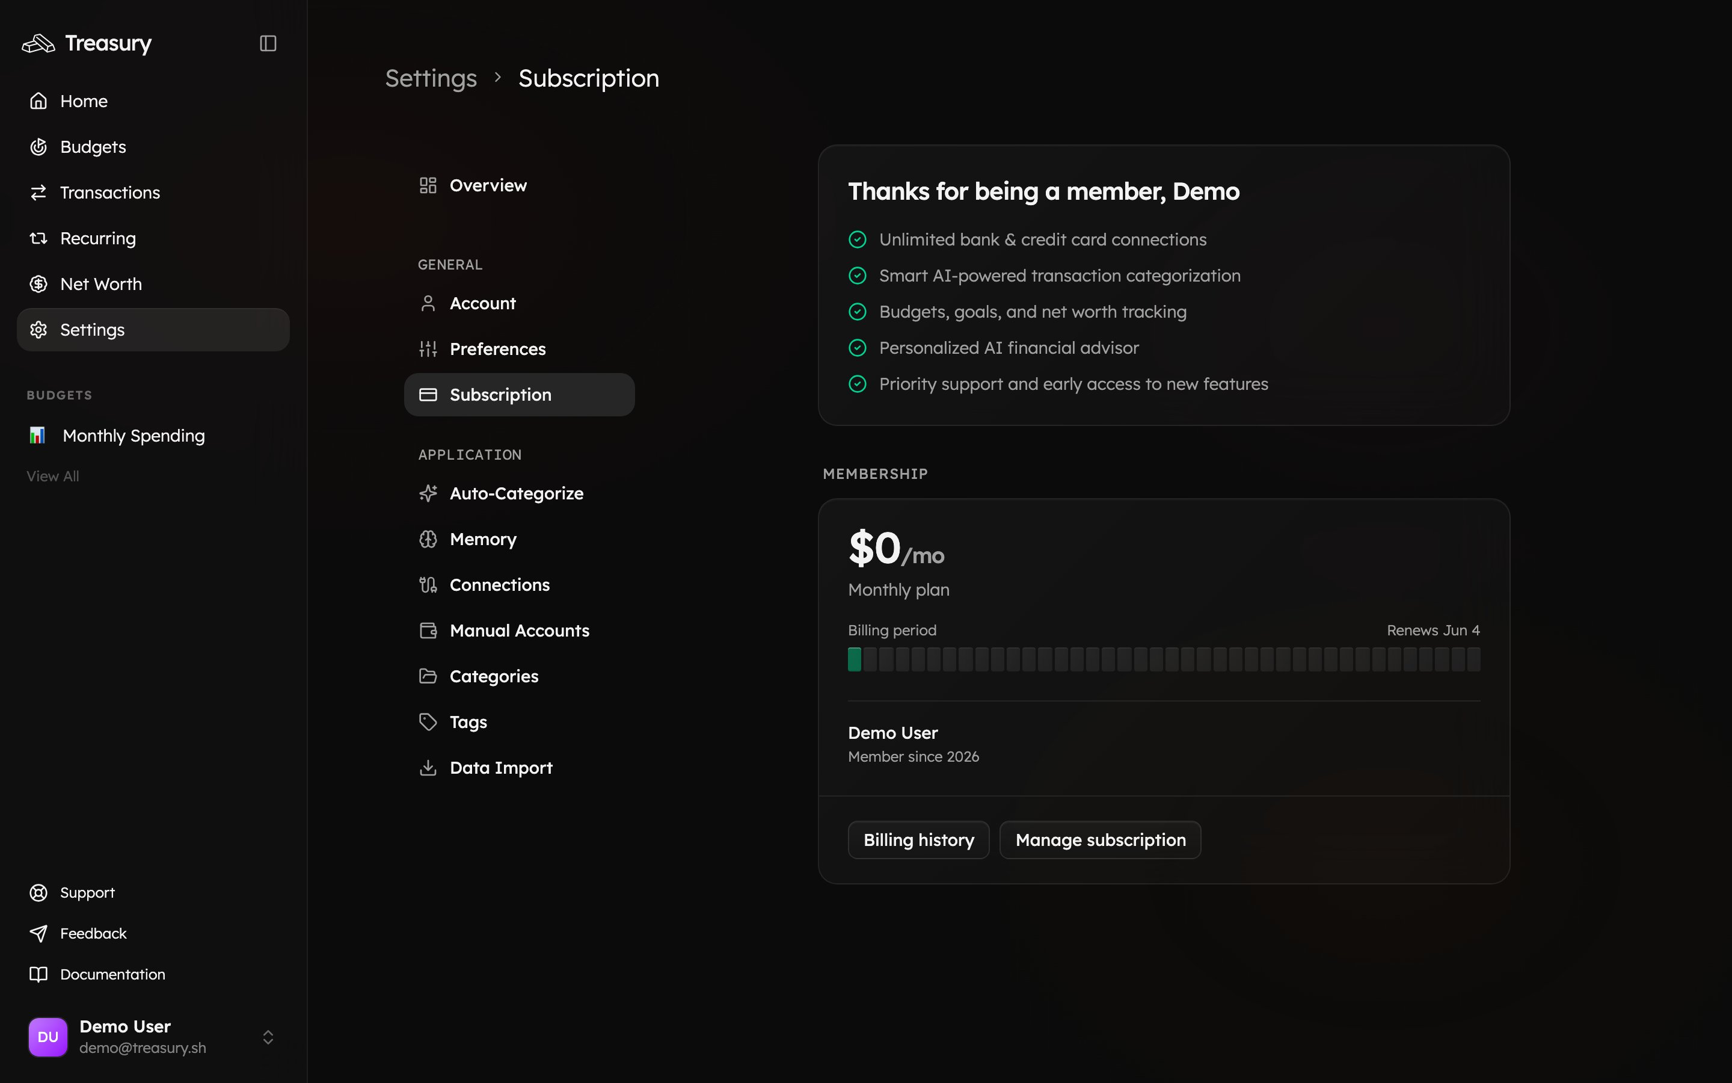Click the Subscription card icon

(x=428, y=395)
